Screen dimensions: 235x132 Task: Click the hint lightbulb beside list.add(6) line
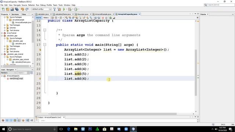(x=40, y=78)
